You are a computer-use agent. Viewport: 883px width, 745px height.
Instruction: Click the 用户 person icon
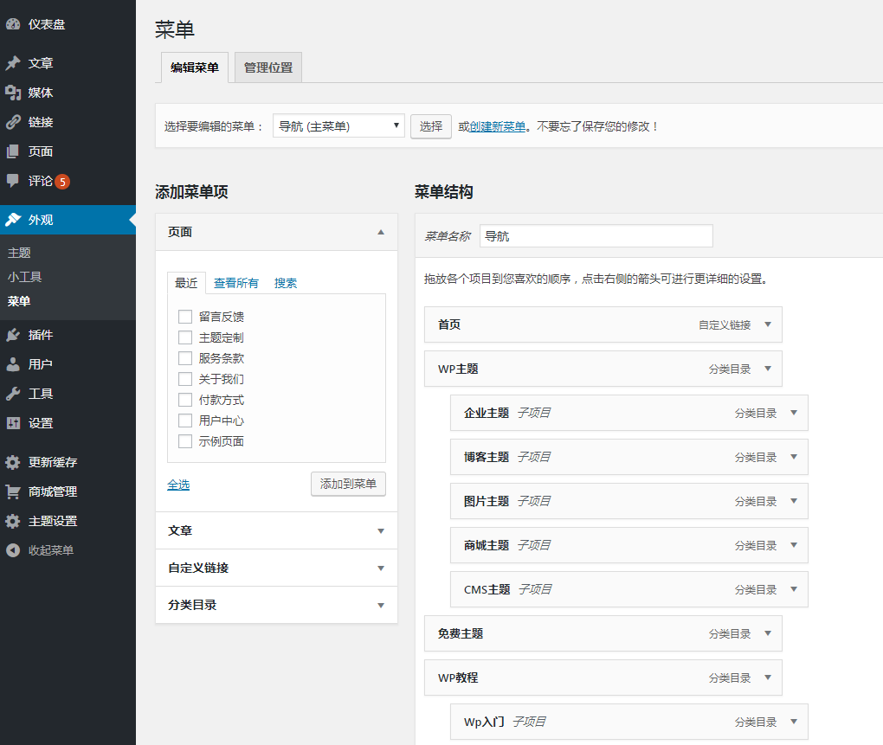[13, 364]
